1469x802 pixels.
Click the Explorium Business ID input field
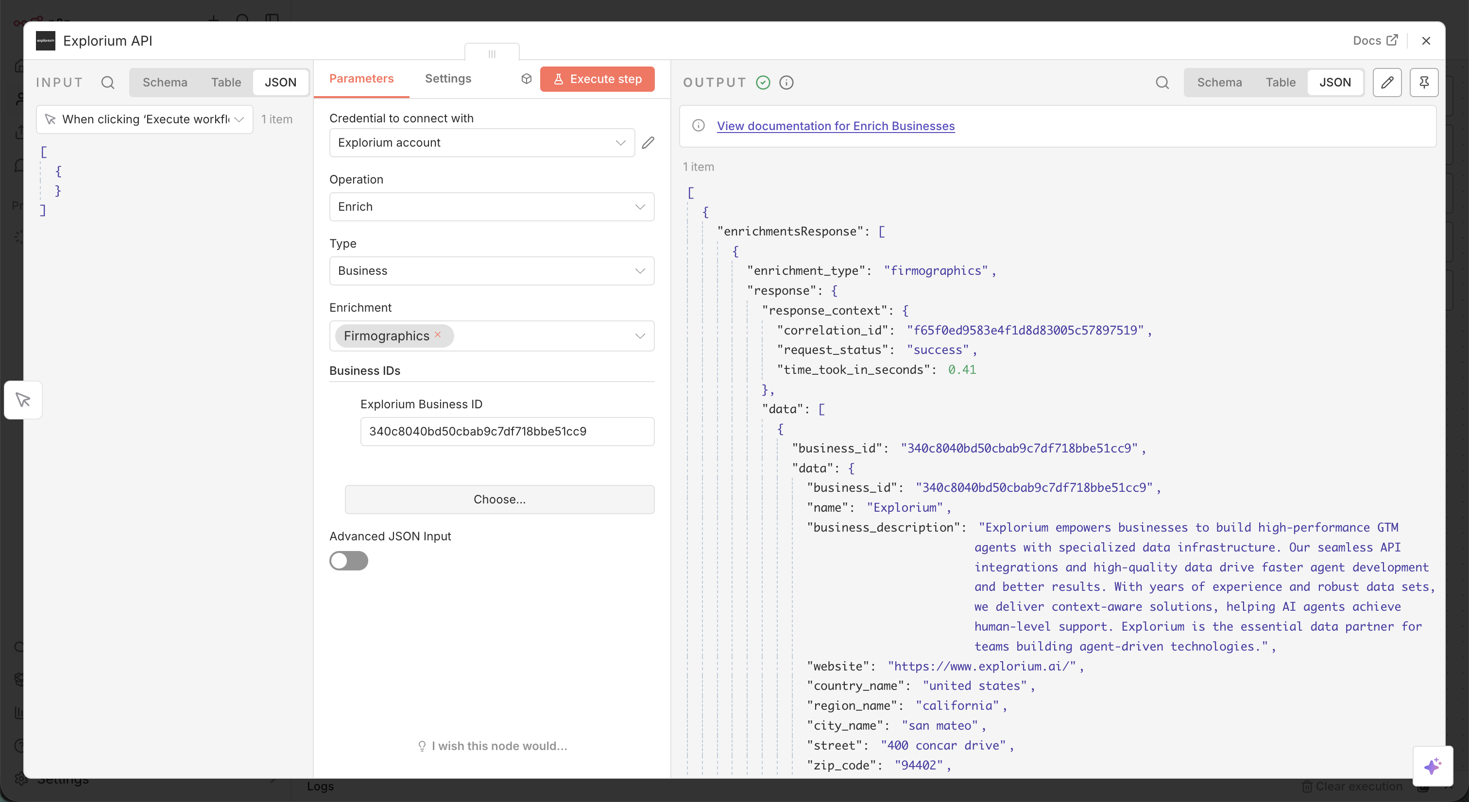[x=507, y=432]
